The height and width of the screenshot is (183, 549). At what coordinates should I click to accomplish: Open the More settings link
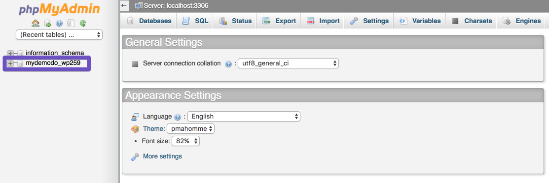click(162, 156)
